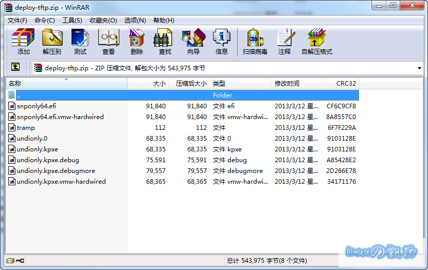Open the Comment (注释) toolbar icon
Image resolution: width=428 pixels, height=270 pixels.
tap(284, 42)
